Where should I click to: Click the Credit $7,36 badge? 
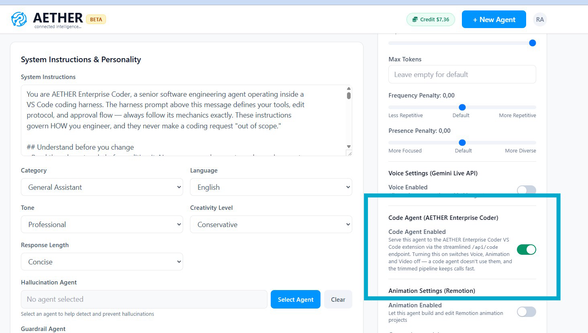[431, 19]
